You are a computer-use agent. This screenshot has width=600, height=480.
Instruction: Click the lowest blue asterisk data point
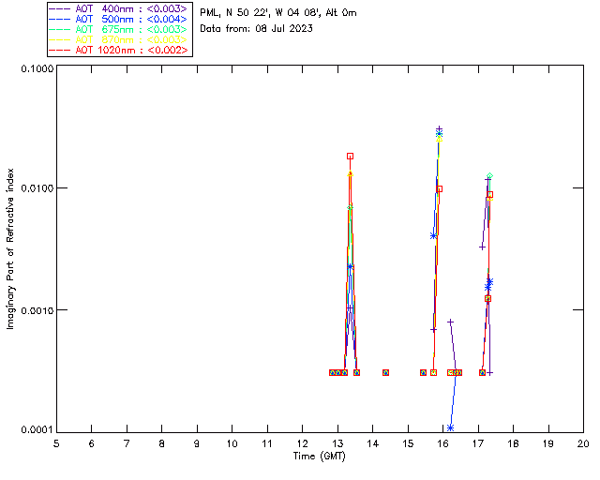[x=451, y=427]
